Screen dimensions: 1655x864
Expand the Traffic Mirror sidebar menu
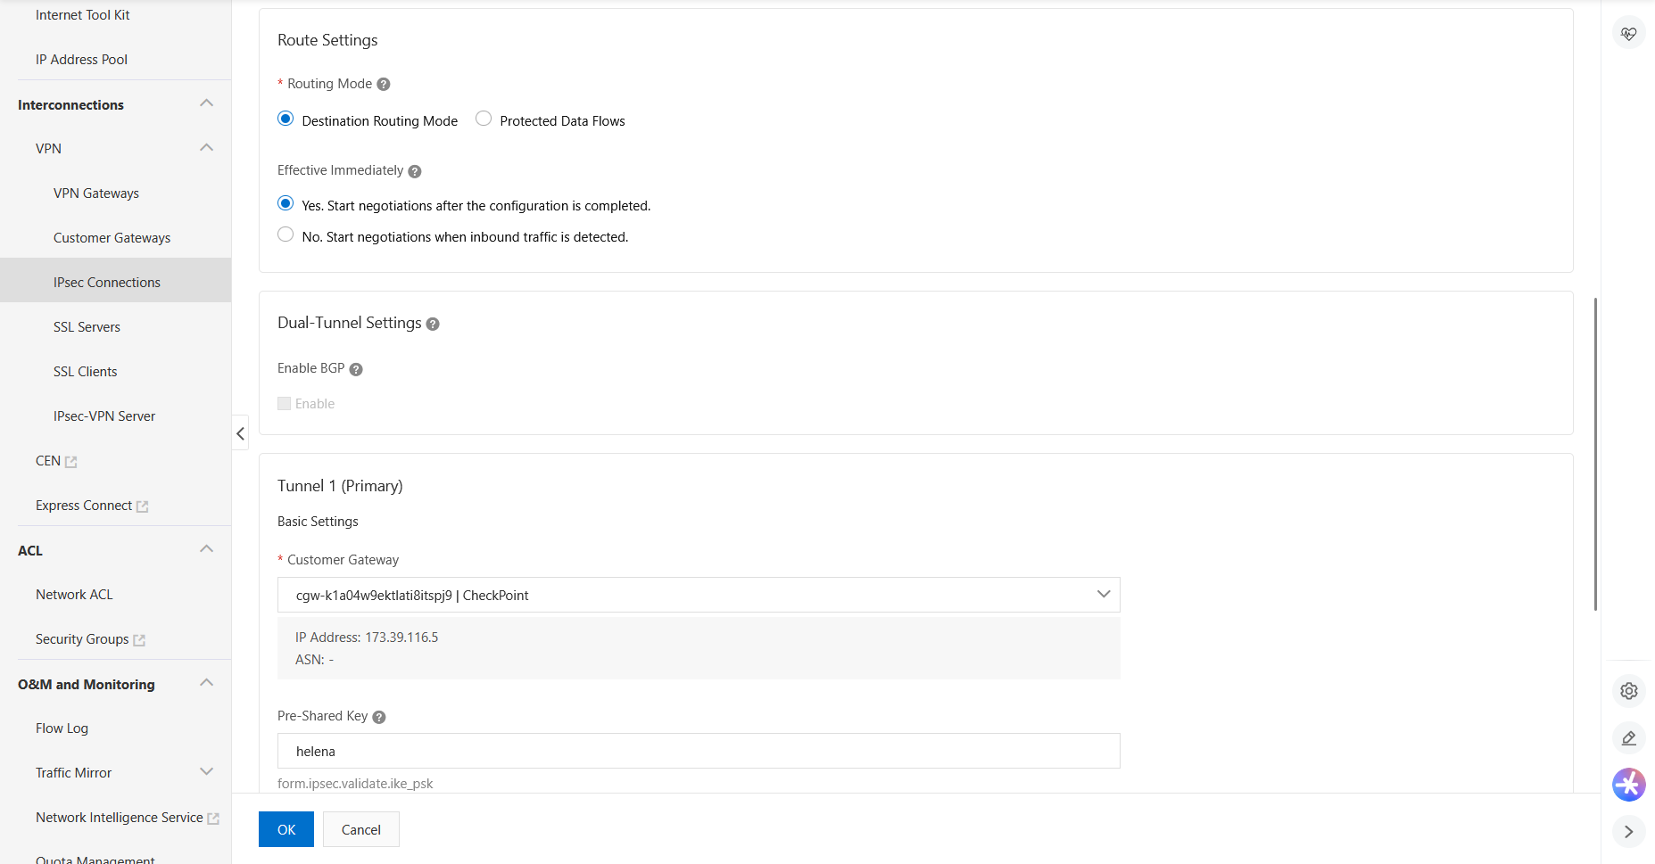pyautogui.click(x=206, y=772)
